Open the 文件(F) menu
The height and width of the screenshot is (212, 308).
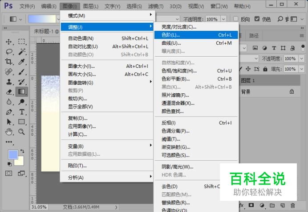coord(27,6)
